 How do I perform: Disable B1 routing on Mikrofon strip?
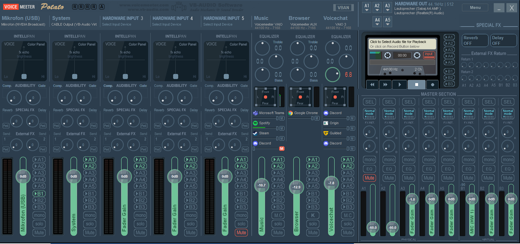point(39,194)
